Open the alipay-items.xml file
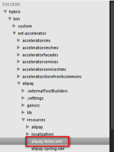114x152 pixels. point(47,141)
